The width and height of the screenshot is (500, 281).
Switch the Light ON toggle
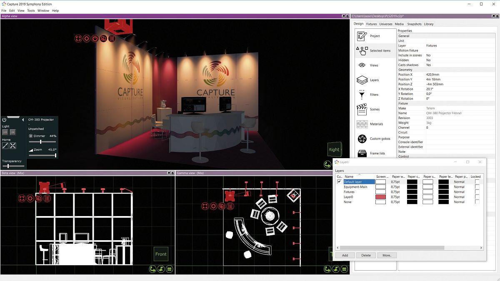point(12,132)
